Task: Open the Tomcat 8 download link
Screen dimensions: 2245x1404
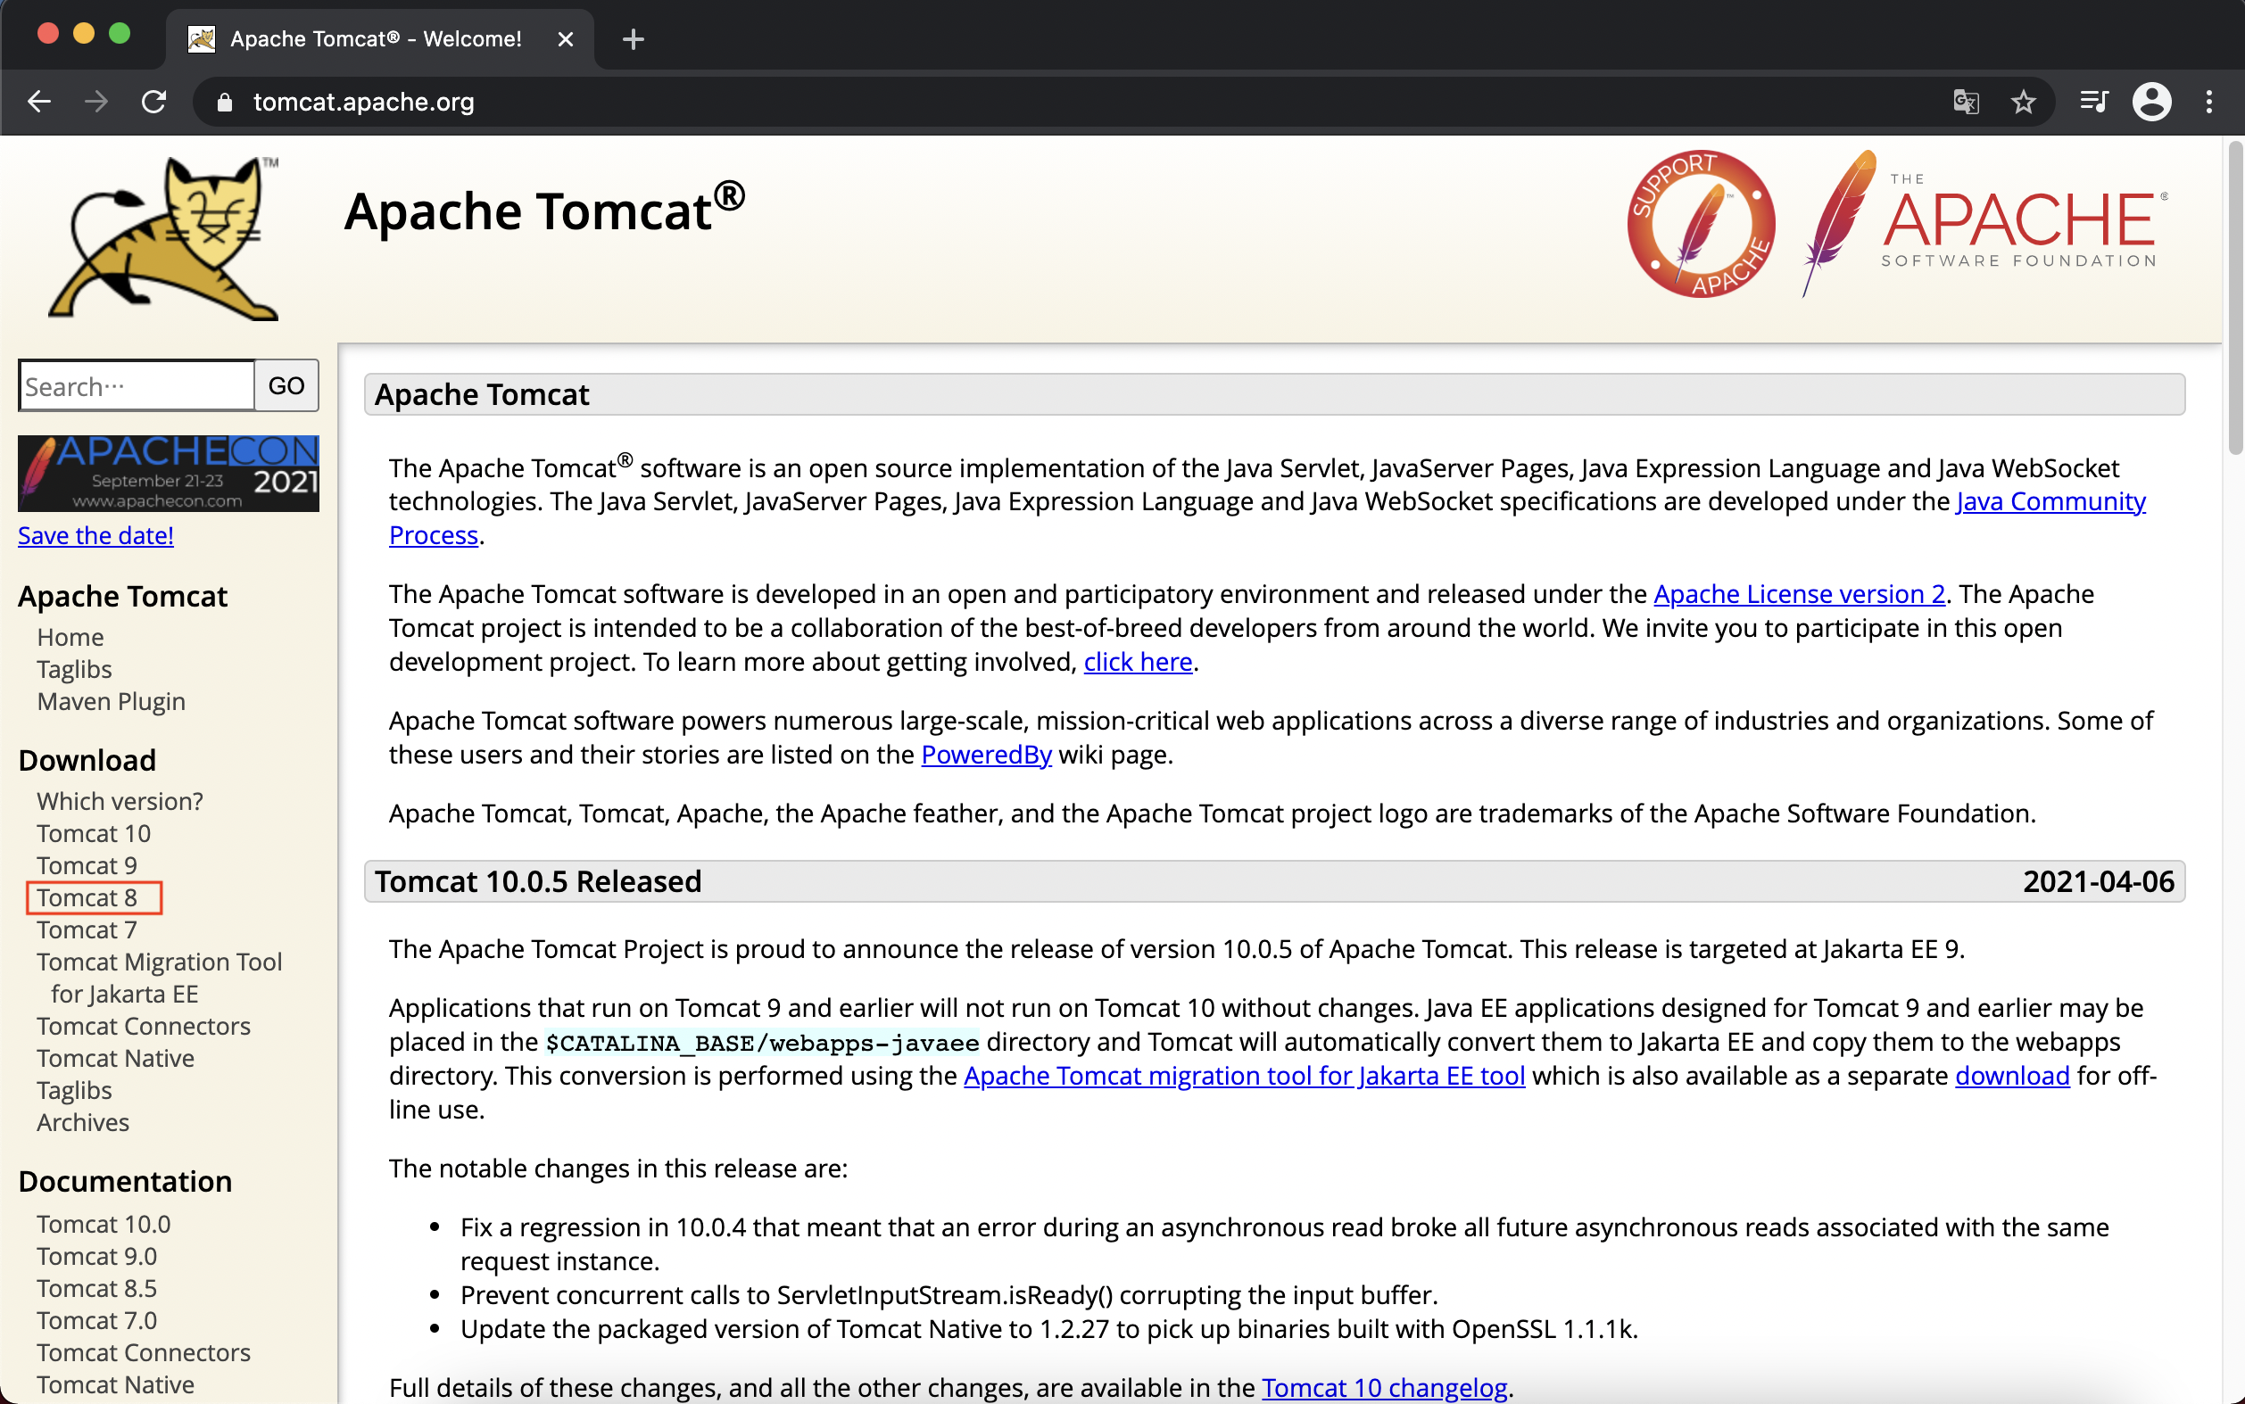Action: tap(87, 898)
